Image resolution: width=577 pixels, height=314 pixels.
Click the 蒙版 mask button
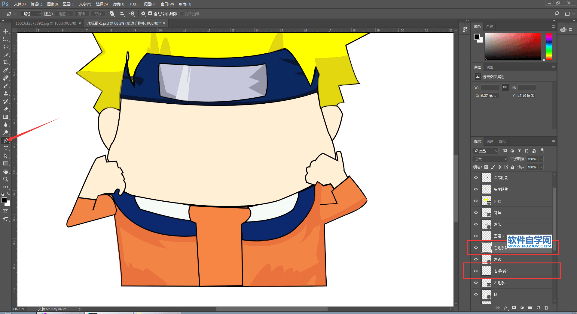pos(81,14)
